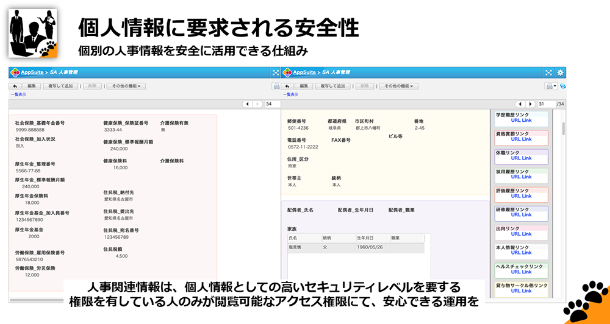Open 一覧表示 link in left panel

18,94
